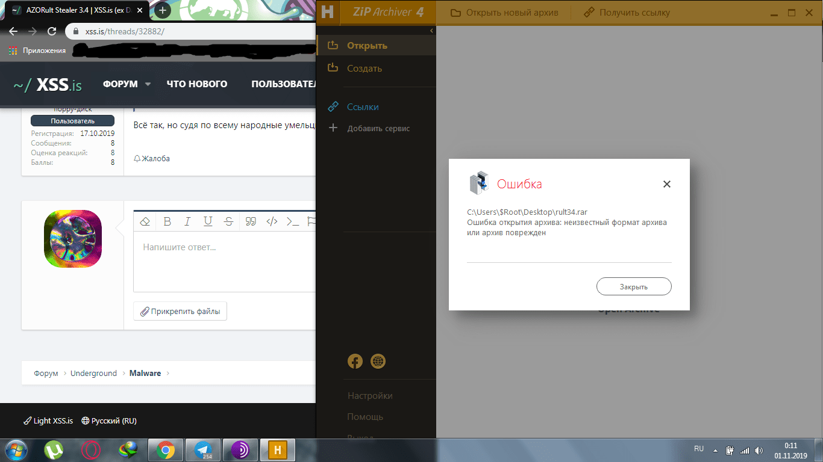
Task: Click the Light XSS.is style chooser link
Action: 48,421
